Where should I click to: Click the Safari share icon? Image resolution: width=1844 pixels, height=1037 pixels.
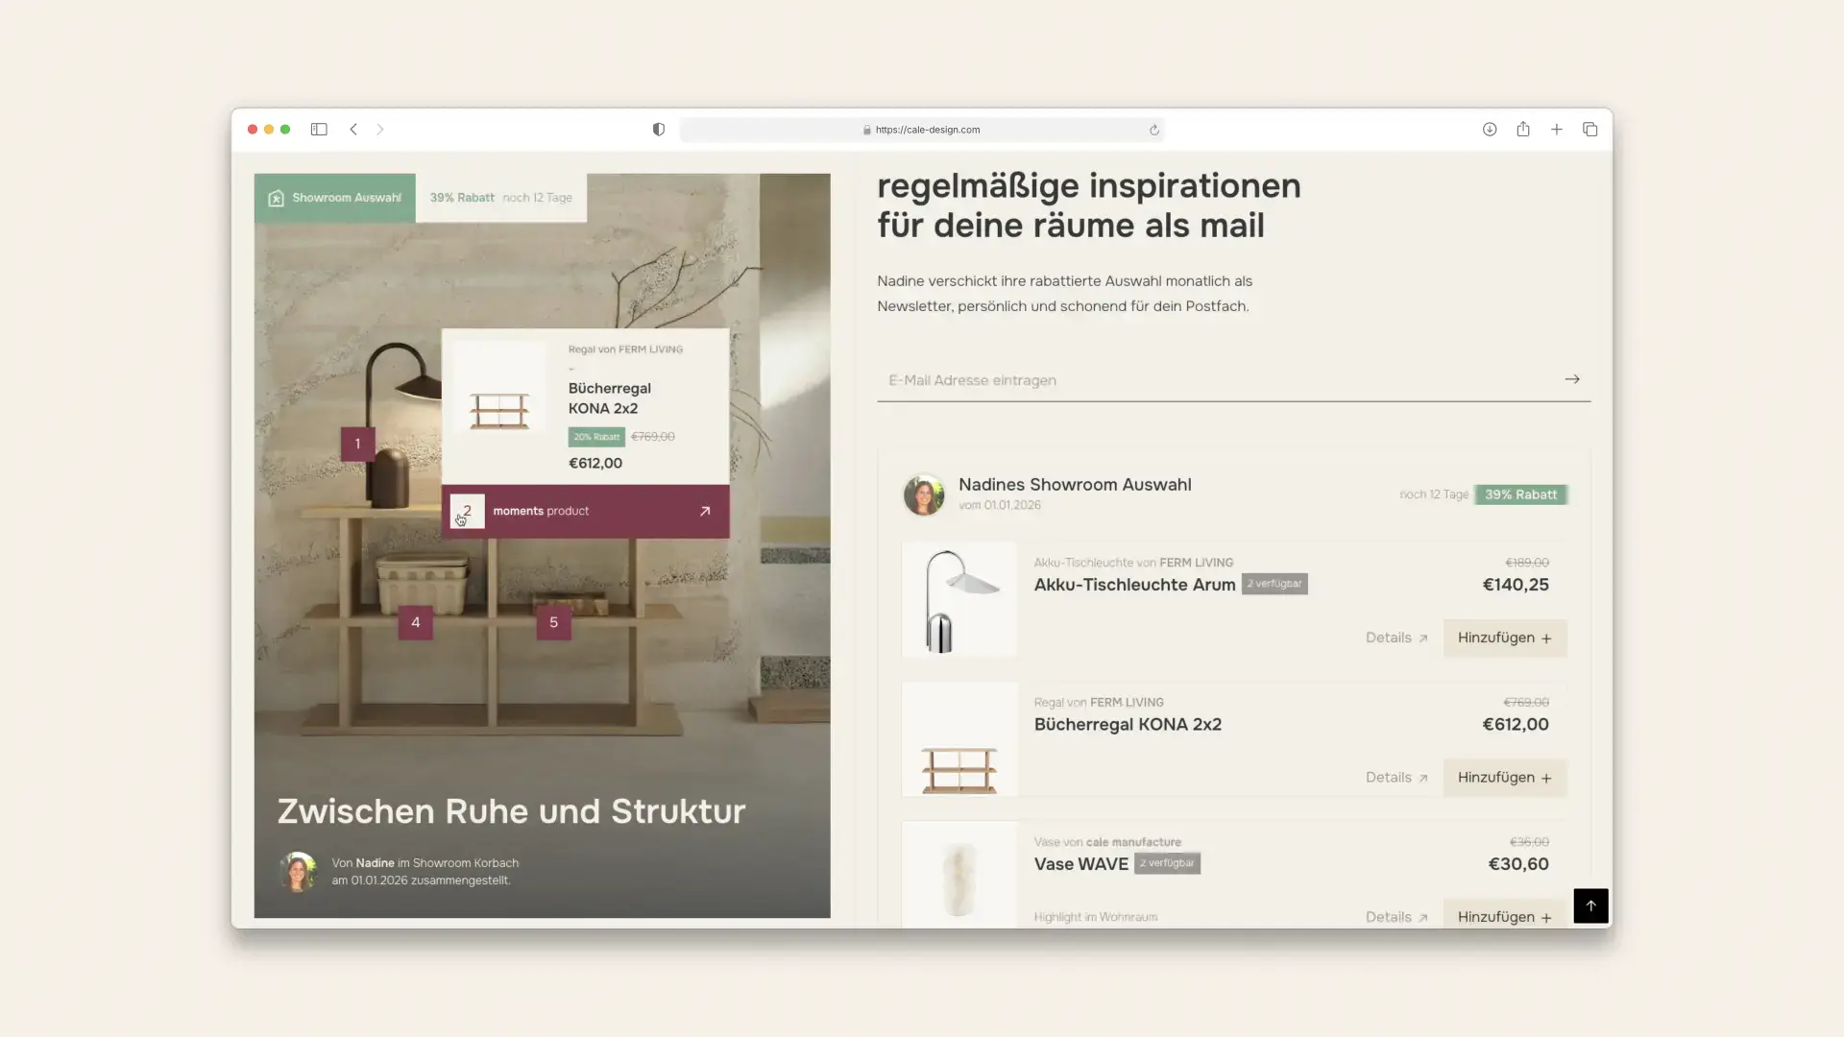1523,130
